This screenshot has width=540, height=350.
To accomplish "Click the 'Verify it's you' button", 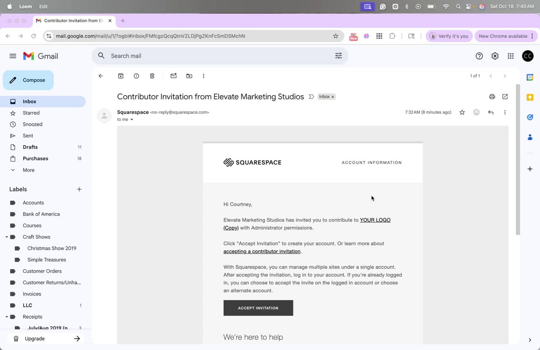I will [x=449, y=36].
